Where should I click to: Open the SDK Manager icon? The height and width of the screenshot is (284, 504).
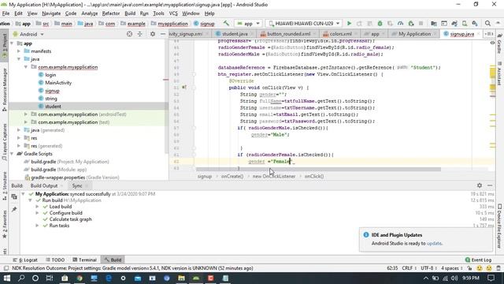tap(475, 24)
